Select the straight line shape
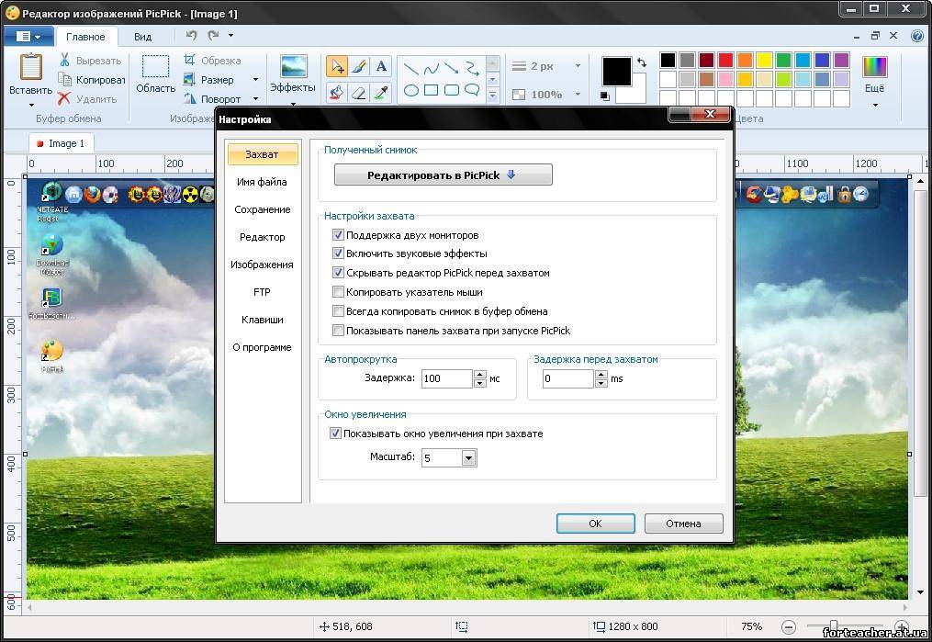Image resolution: width=932 pixels, height=642 pixels. 410,68
